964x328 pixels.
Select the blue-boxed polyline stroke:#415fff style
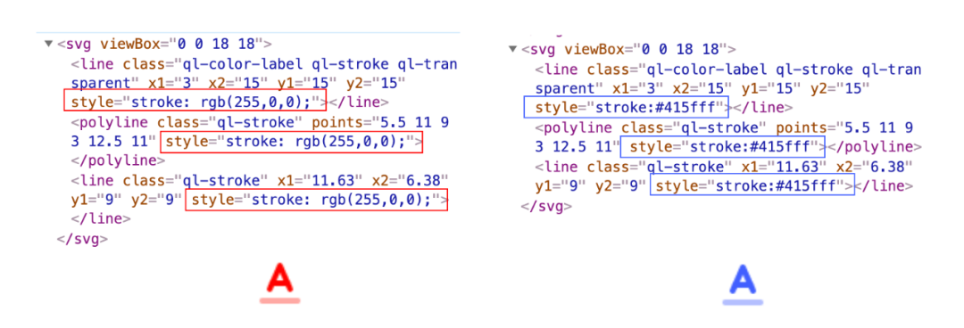[x=723, y=147]
